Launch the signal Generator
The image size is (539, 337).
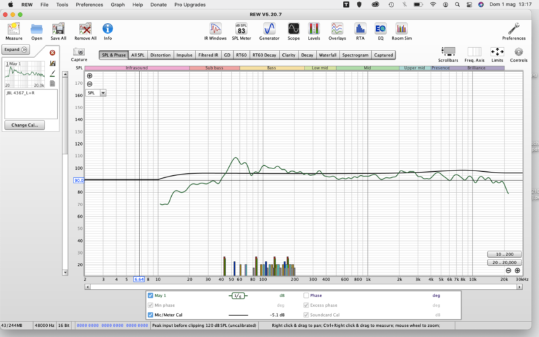[269, 30]
